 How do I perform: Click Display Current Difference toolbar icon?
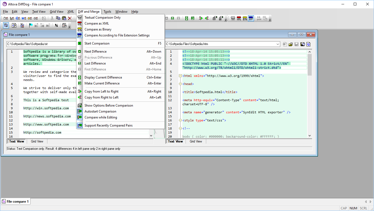tap(186, 18)
